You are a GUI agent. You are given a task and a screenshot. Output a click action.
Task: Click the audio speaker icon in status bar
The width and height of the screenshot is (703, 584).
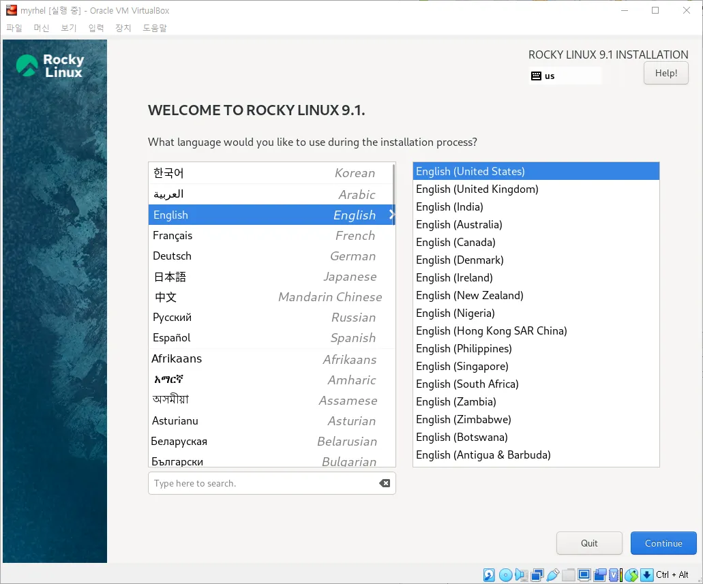(x=521, y=575)
